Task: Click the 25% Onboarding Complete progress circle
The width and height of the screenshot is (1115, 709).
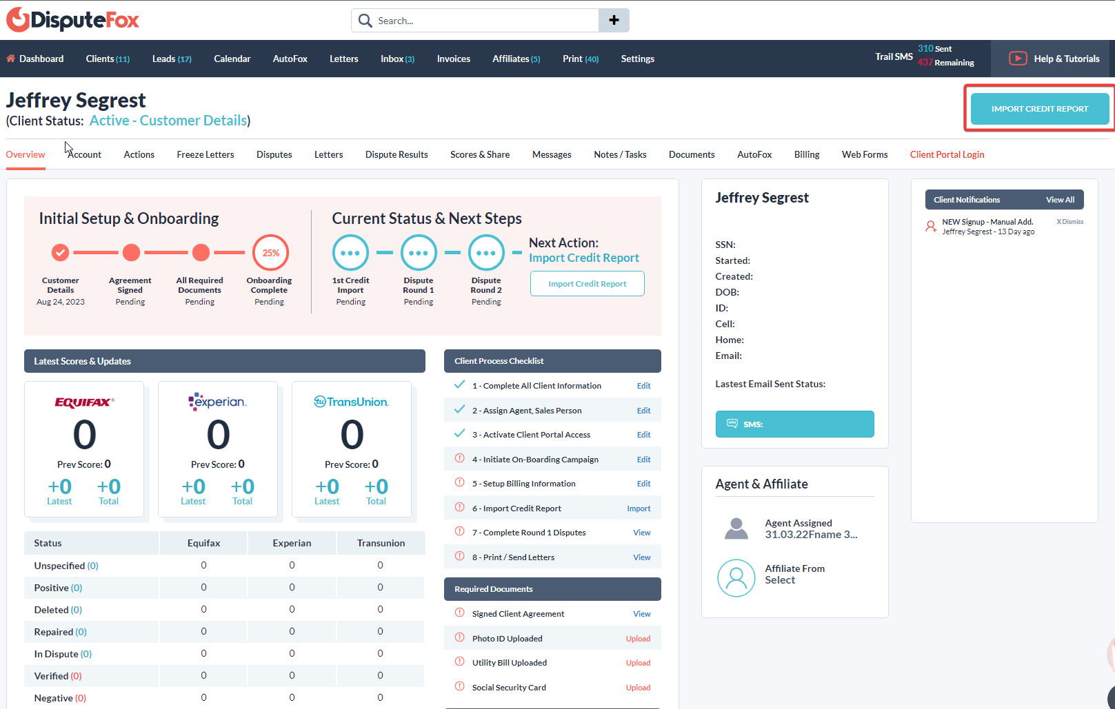Action: click(x=270, y=252)
